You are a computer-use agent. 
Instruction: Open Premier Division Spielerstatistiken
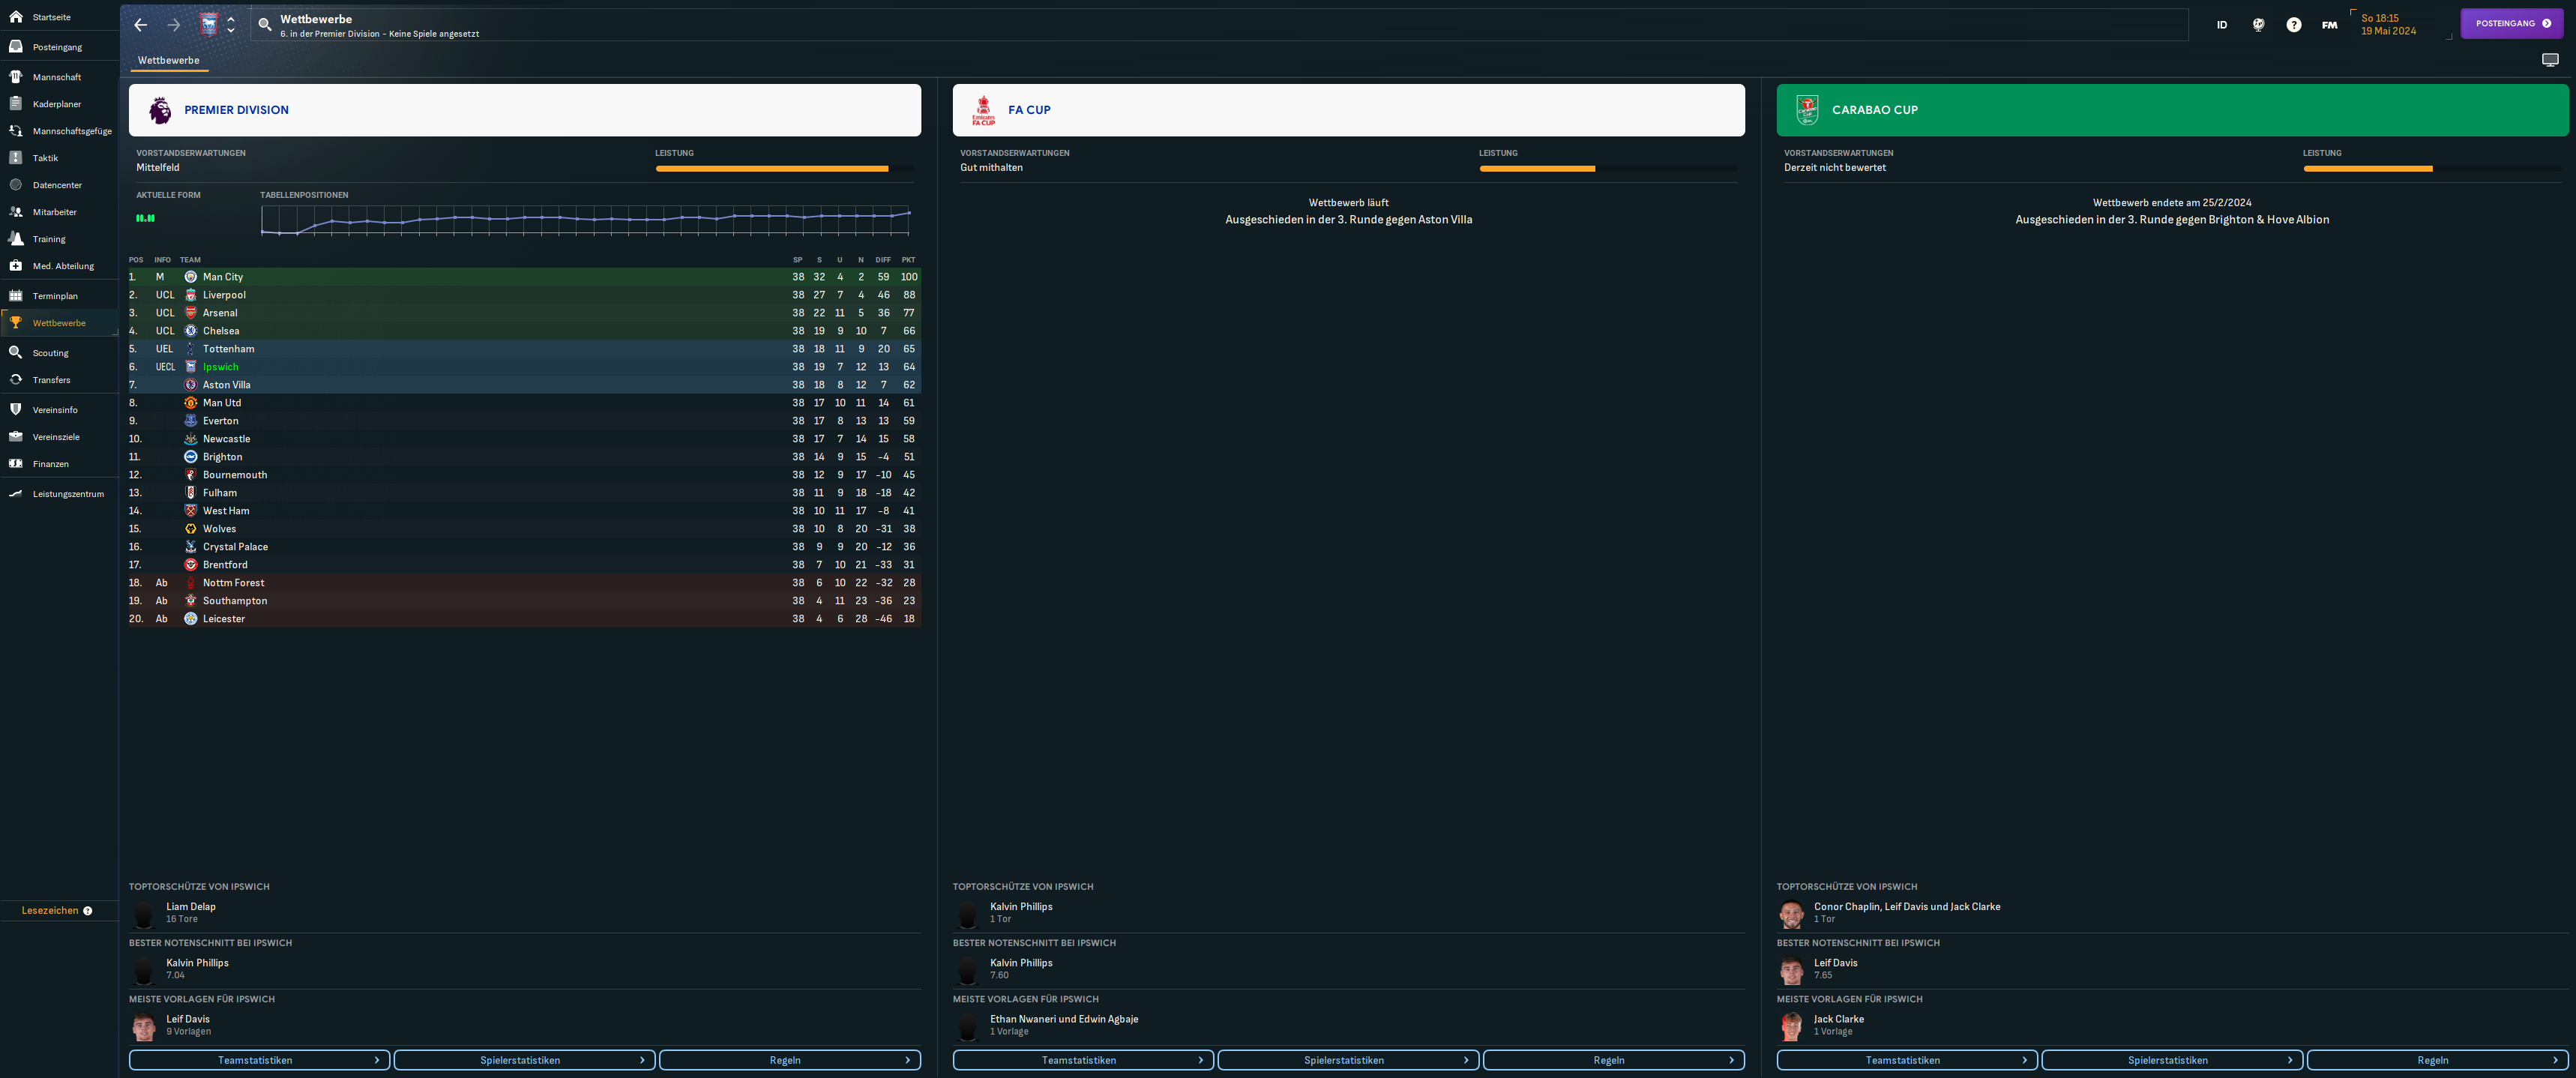pyautogui.click(x=525, y=1060)
